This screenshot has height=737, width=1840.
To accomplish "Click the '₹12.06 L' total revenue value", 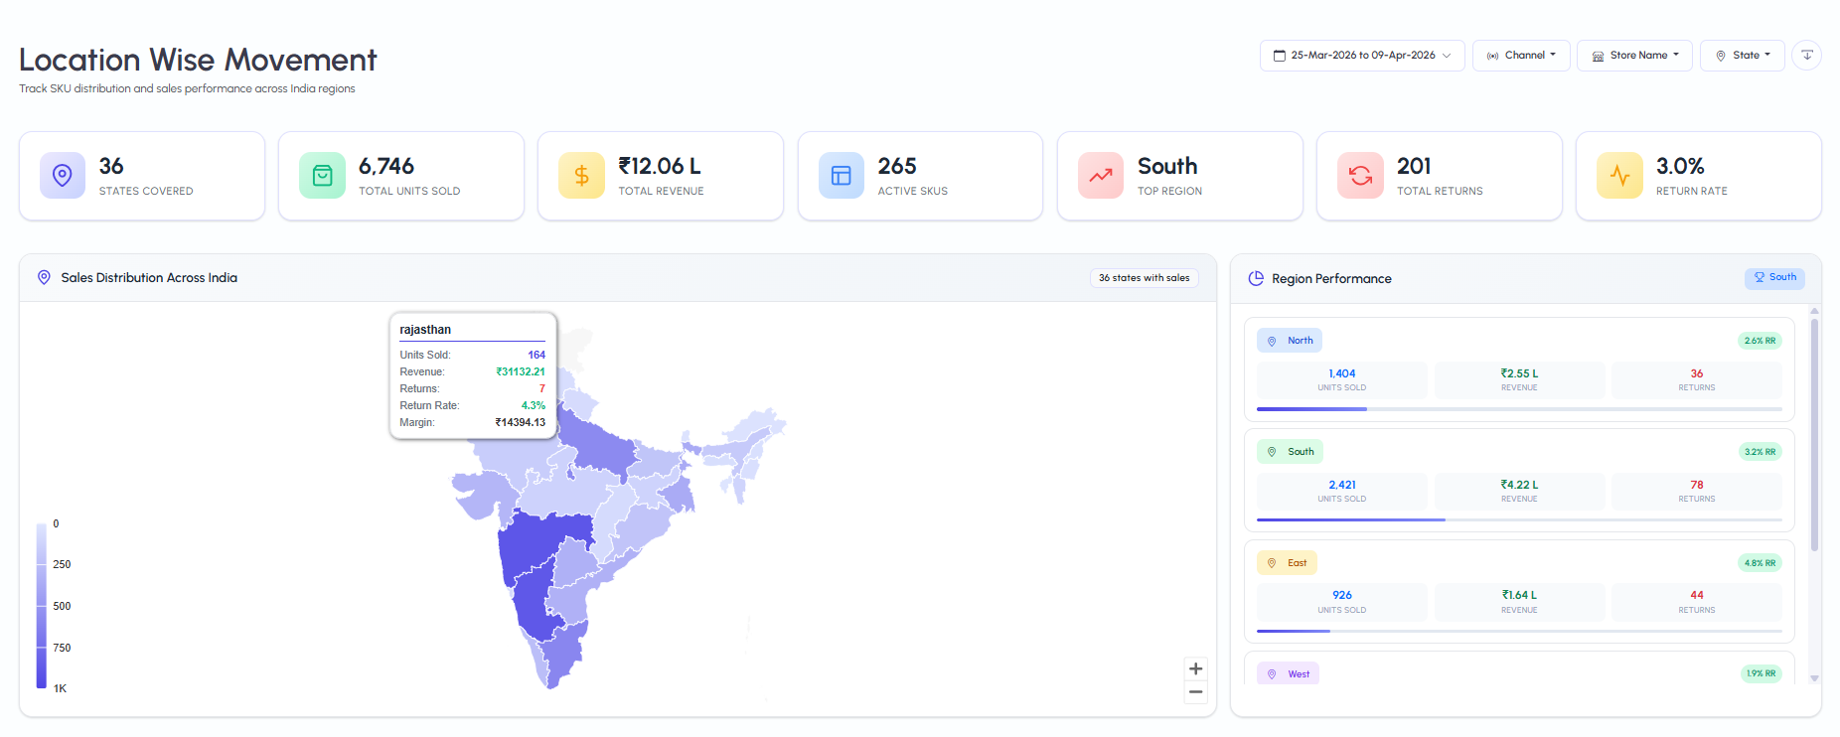I will [x=660, y=166].
